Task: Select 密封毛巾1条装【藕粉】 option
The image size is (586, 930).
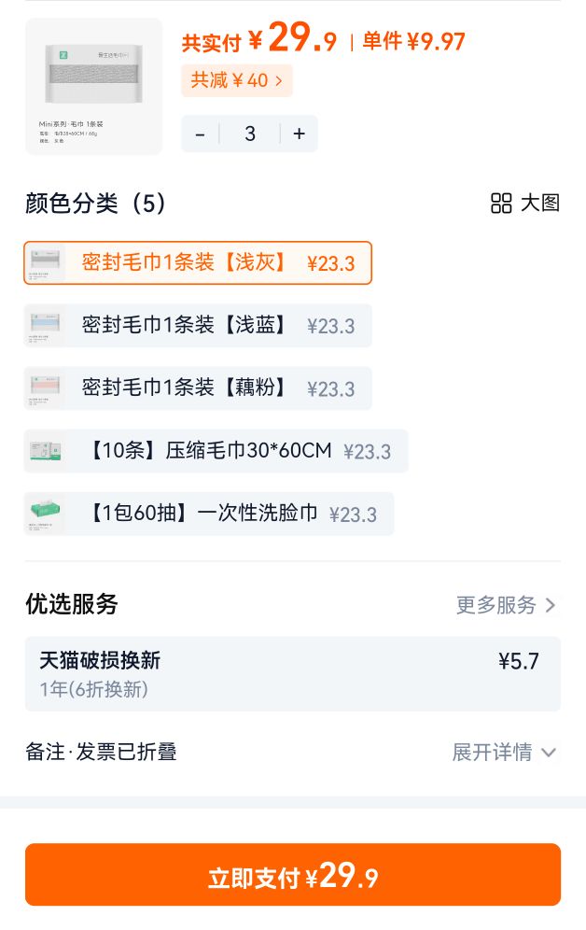Action: (x=198, y=388)
